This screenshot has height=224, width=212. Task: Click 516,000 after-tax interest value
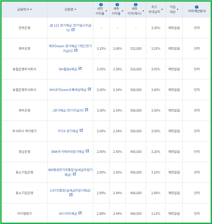pyautogui.click(x=136, y=69)
